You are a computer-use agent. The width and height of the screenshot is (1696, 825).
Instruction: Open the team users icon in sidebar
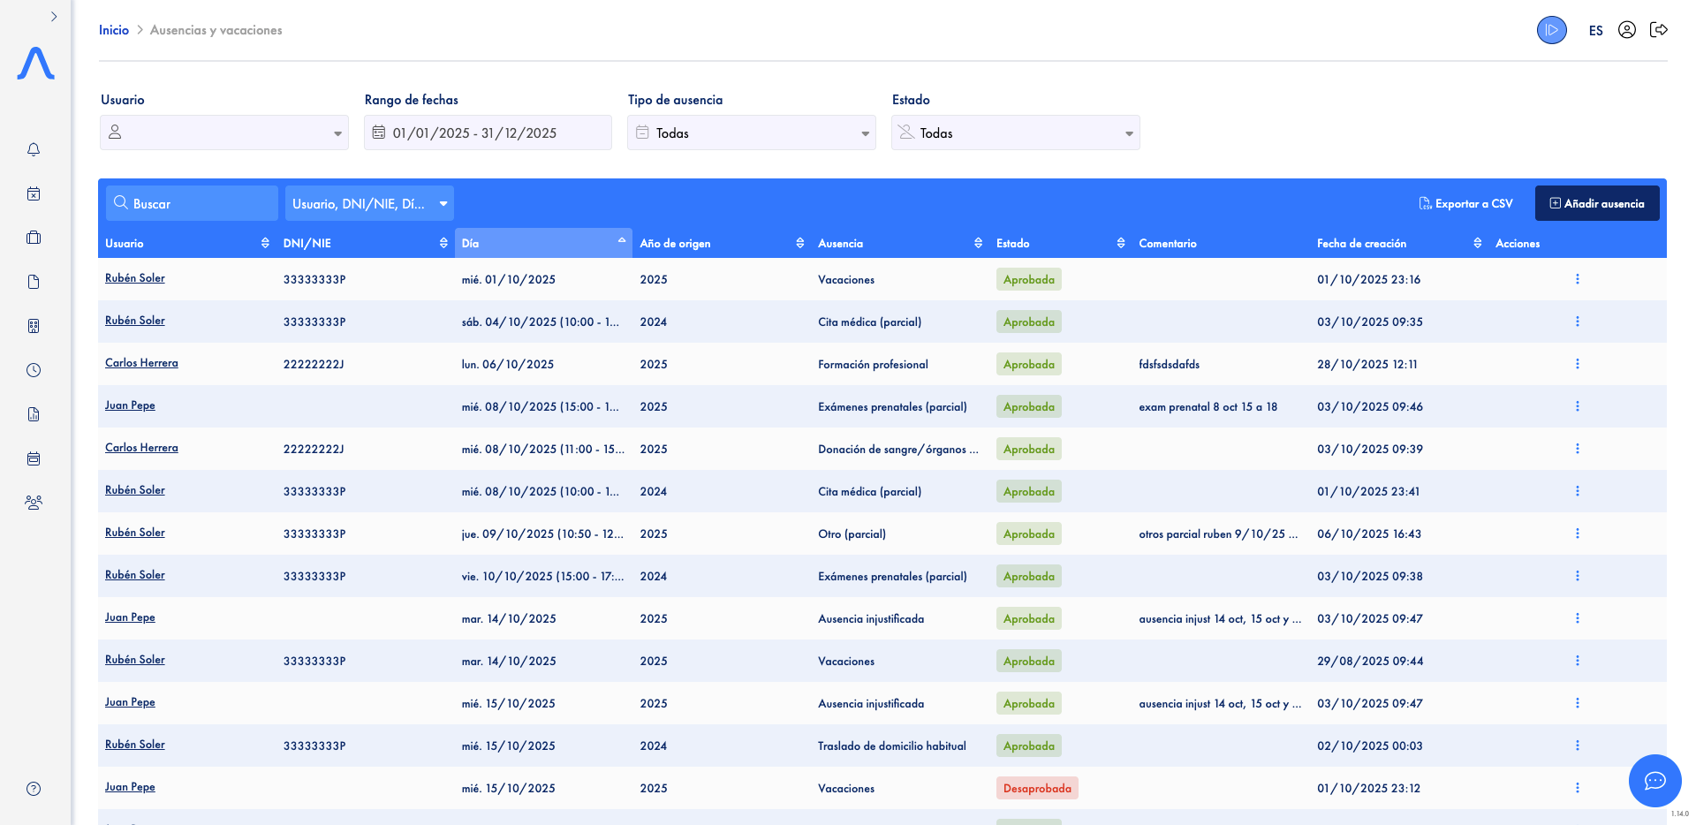(x=34, y=503)
